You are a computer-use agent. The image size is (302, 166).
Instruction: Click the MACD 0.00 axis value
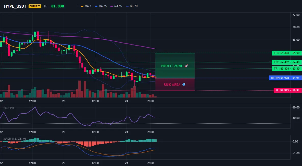(295, 141)
